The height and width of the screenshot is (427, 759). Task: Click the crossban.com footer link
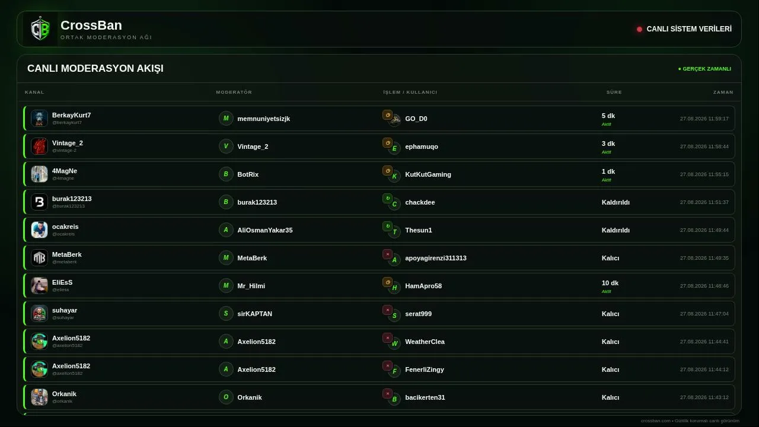(x=656, y=420)
